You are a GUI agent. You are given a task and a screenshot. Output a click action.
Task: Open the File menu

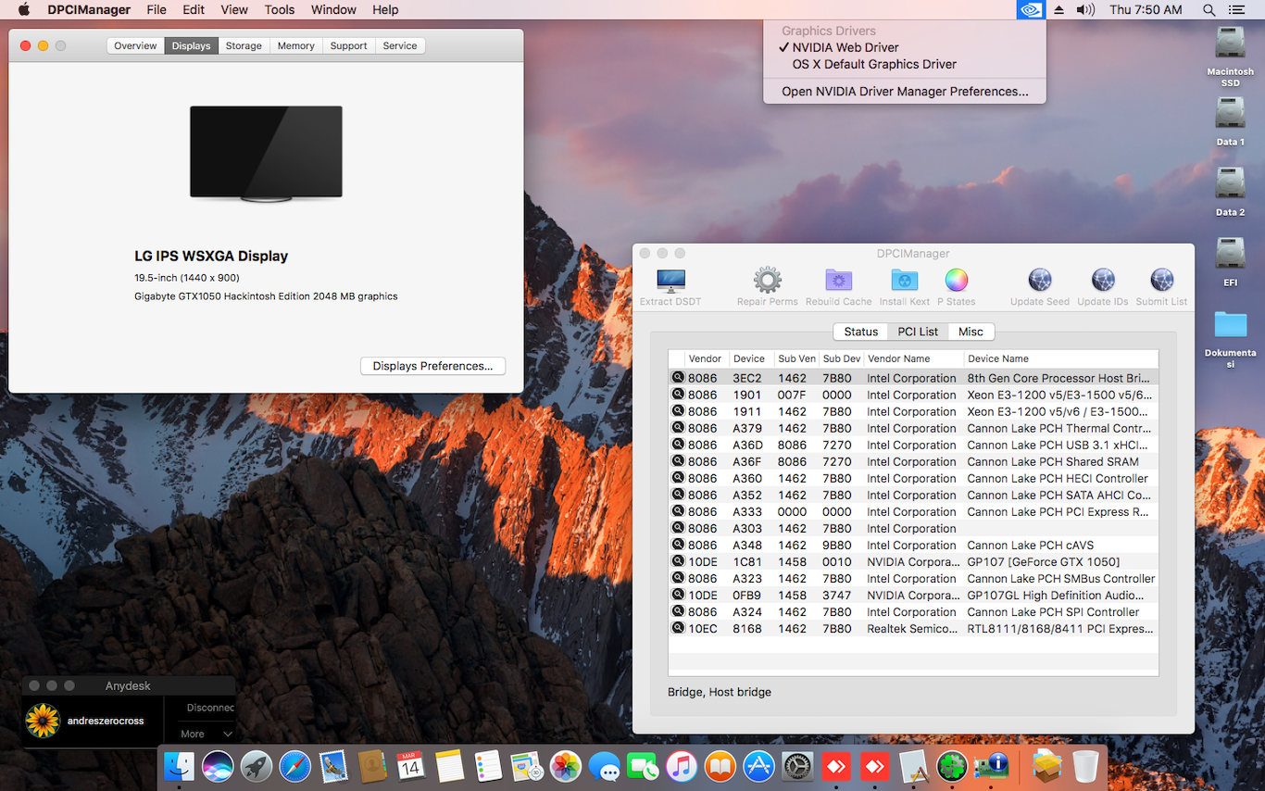(157, 10)
